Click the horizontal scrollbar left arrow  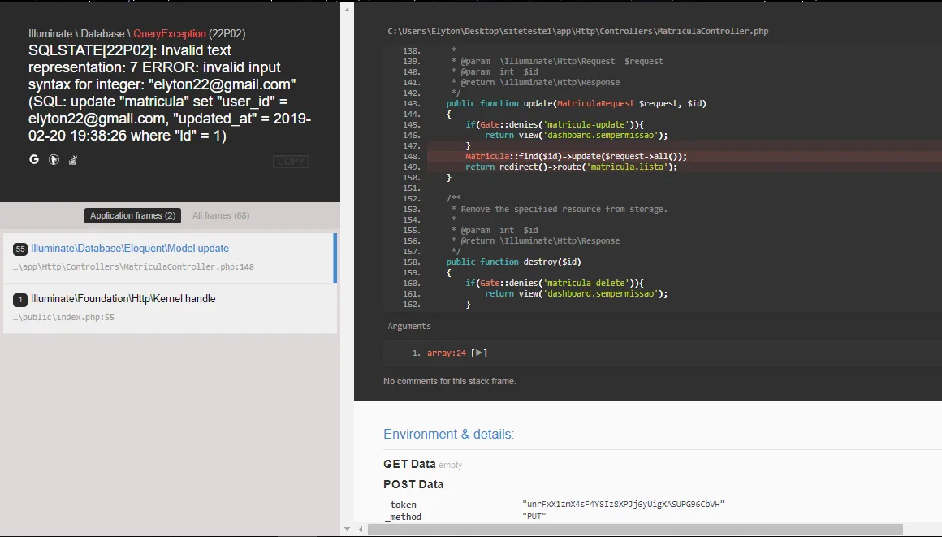[360, 528]
